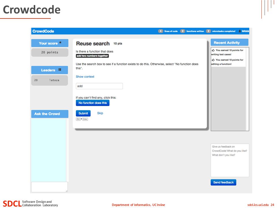
Task: Click the lines of code counter badge
Action: pos(160,31)
